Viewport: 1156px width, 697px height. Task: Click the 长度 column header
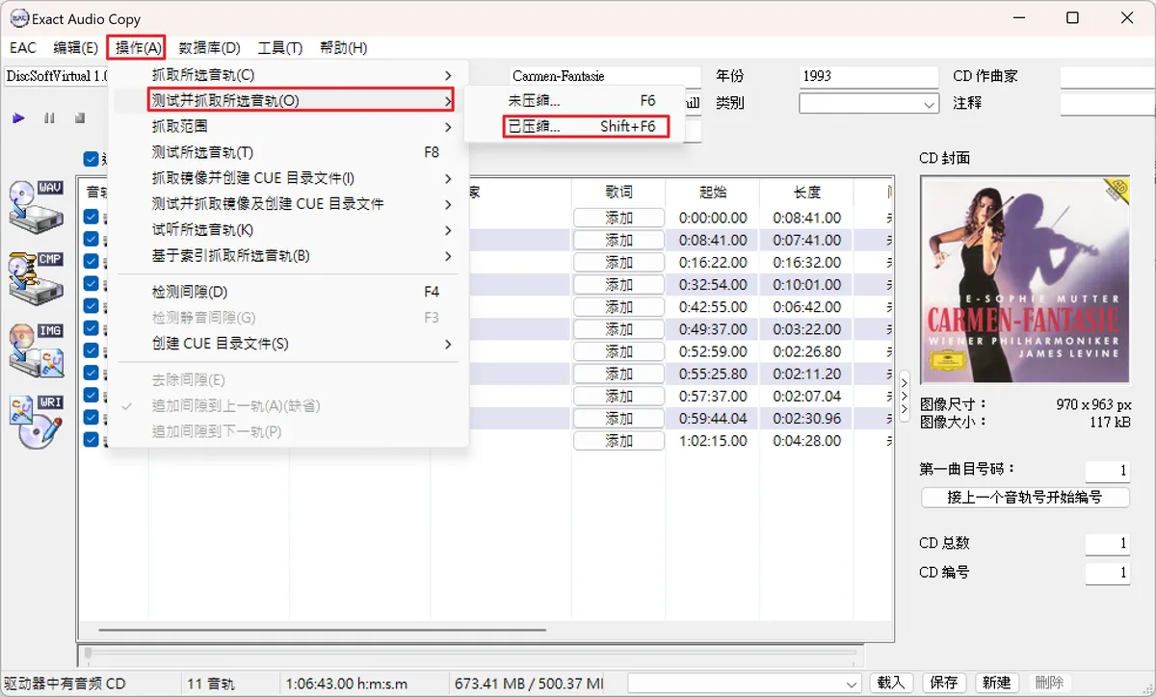click(x=807, y=192)
